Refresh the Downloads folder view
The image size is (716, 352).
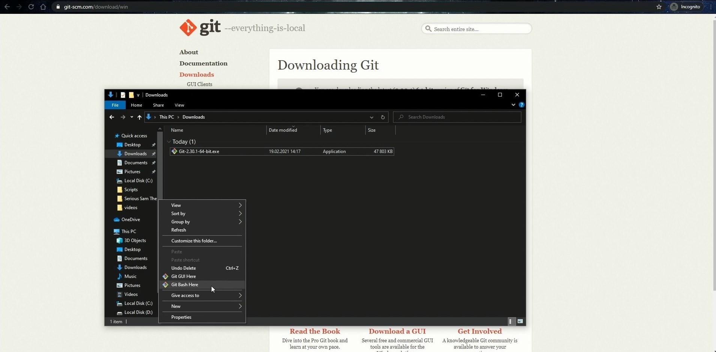point(383,117)
